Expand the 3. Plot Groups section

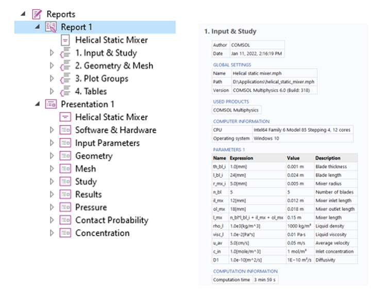[51, 79]
